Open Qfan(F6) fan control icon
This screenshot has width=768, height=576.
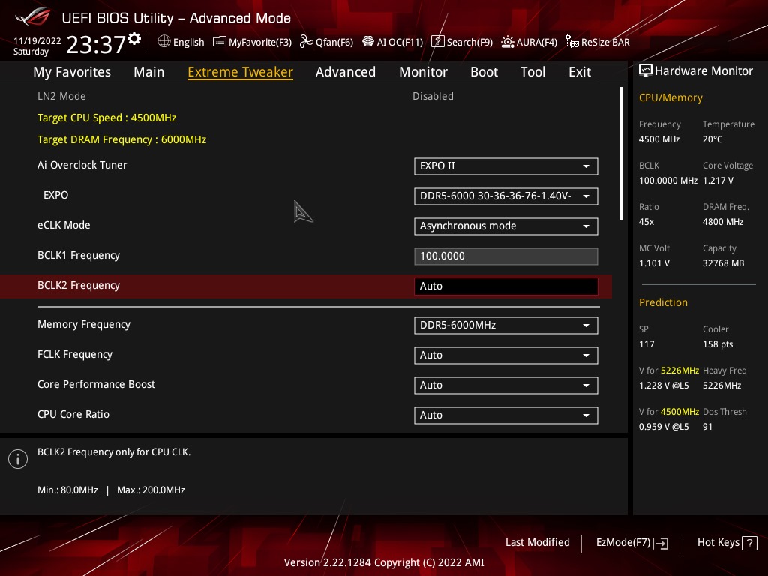(306, 42)
